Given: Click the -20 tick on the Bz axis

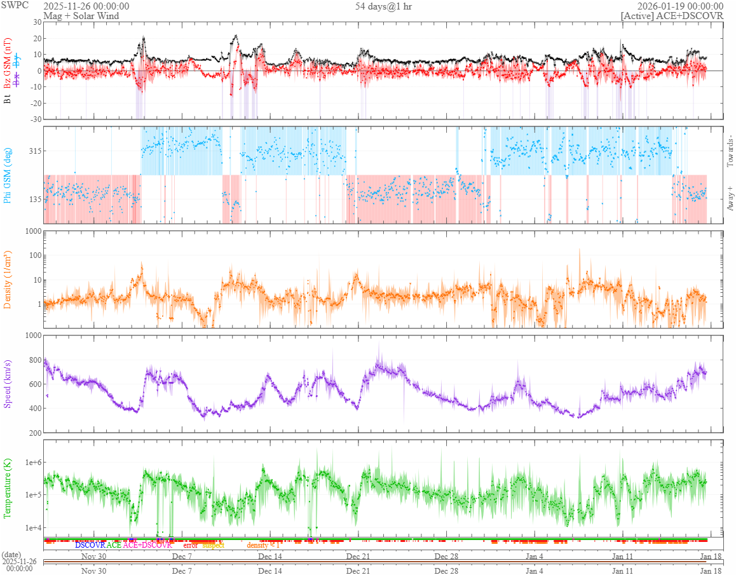Looking at the screenshot, I should (x=36, y=104).
